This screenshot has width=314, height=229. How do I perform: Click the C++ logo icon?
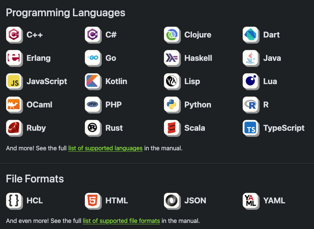14,34
